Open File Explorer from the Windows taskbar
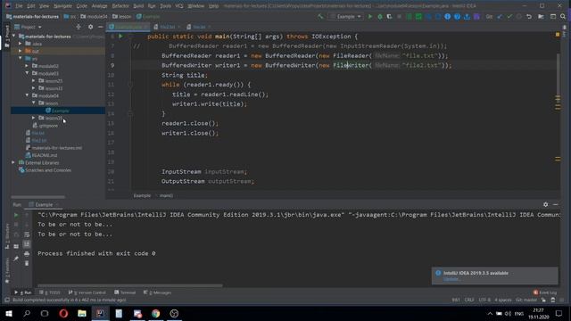 [x=82, y=313]
